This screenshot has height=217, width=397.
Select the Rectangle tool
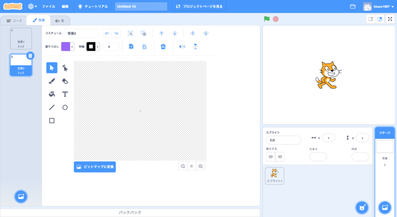(x=52, y=120)
